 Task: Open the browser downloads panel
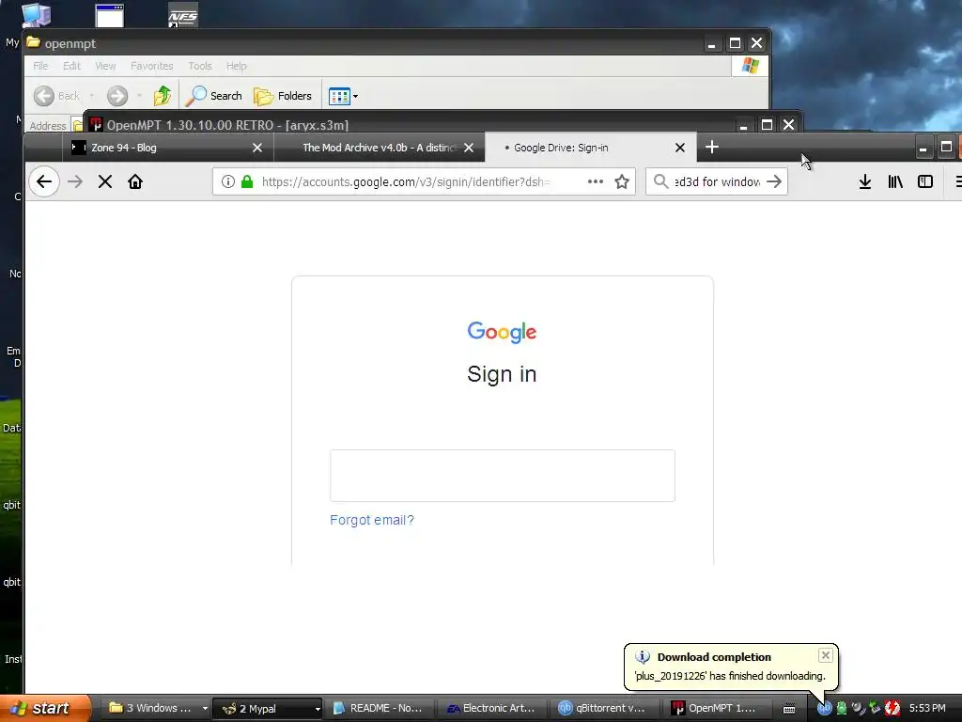click(x=865, y=181)
